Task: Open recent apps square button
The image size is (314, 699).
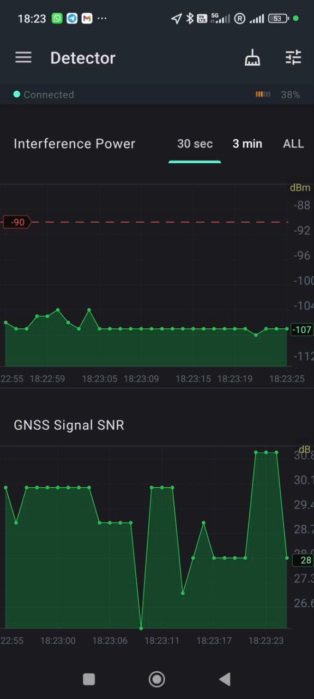Action: 89,679
